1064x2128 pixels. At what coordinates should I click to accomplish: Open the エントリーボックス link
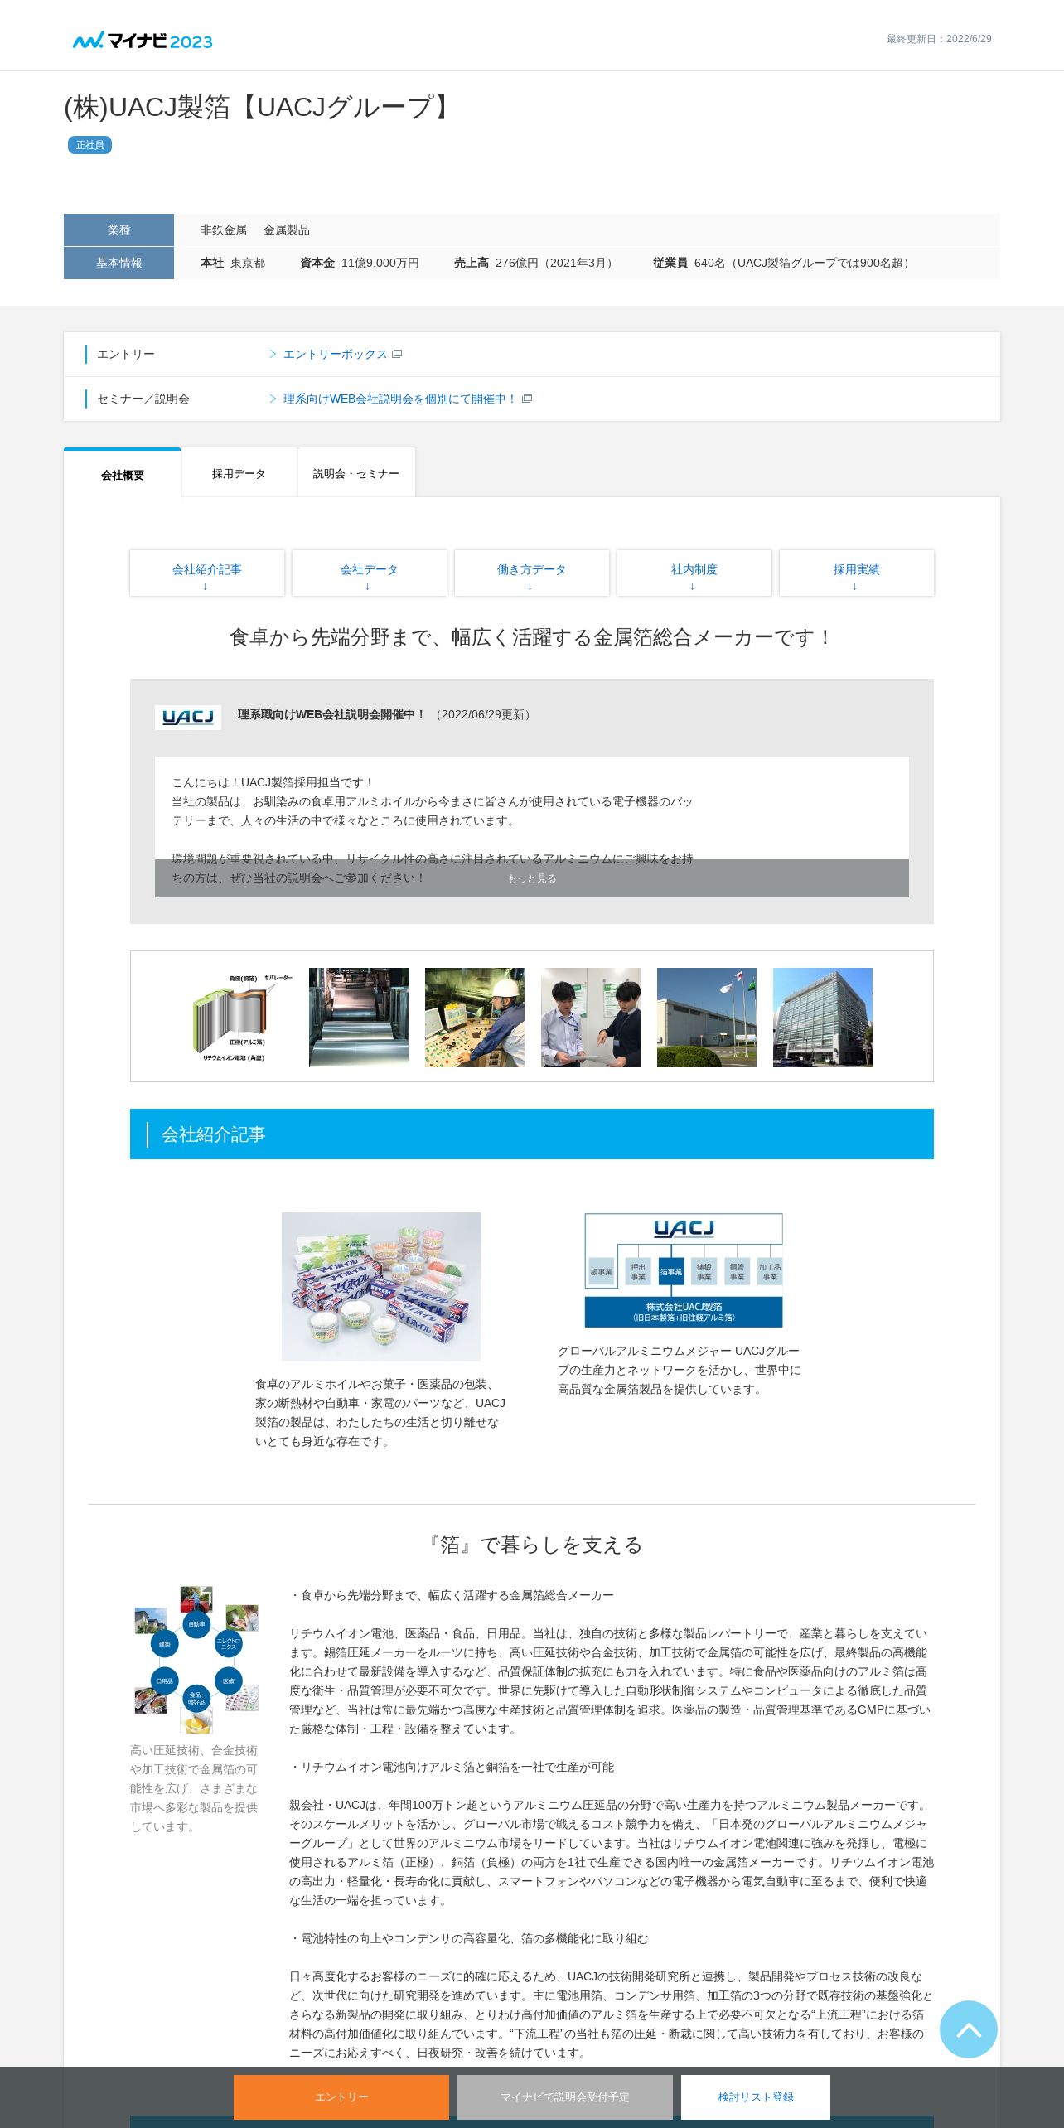(335, 354)
